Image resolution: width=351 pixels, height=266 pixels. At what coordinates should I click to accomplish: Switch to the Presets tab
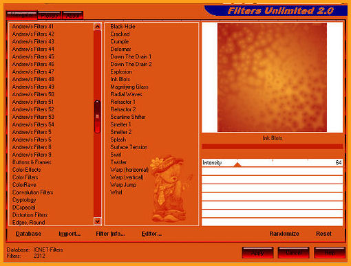click(50, 16)
